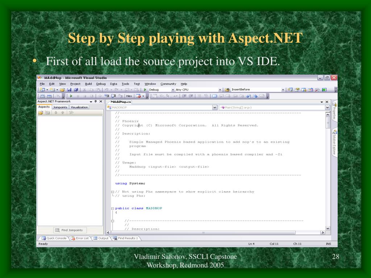Screen dimensions: 371x278
Task: Click the Add New Item toolbar icon
Action: pos(52,90)
